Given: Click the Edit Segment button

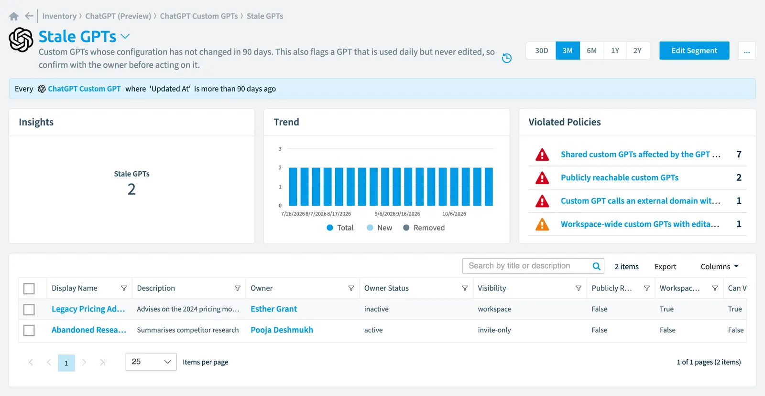Looking at the screenshot, I should [x=694, y=51].
